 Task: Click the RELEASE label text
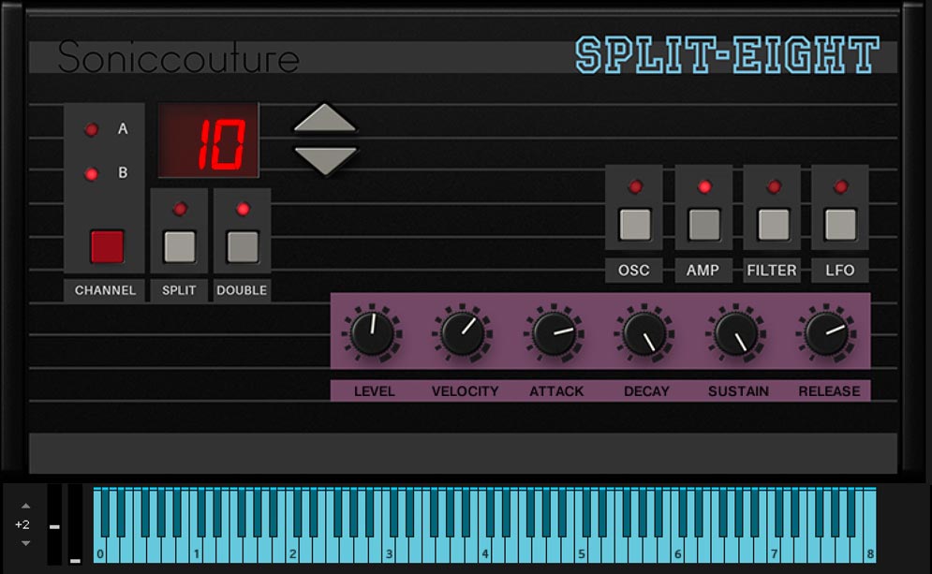829,391
